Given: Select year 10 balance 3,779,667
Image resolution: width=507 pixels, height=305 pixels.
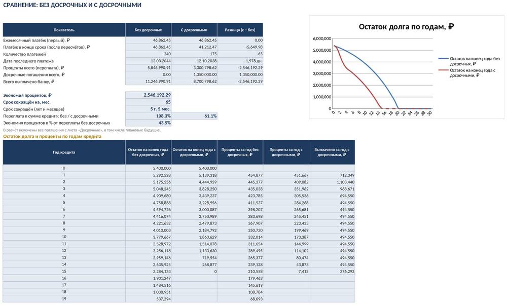Looking at the screenshot, I should 148,237.
